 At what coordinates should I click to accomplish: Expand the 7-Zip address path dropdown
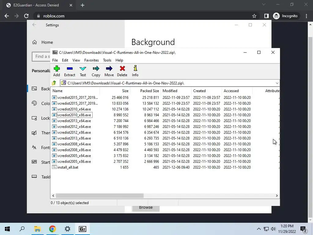pos(277,83)
